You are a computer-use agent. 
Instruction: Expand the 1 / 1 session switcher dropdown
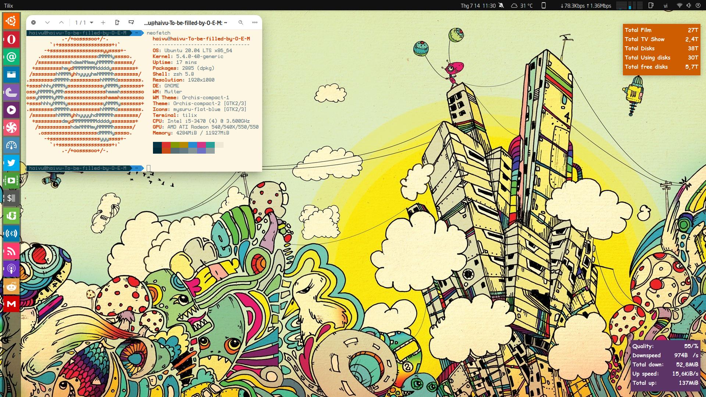[84, 22]
